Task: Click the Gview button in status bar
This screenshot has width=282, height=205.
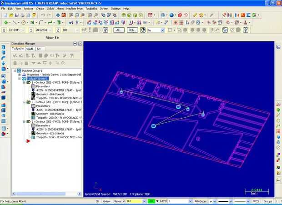Action: 106,201
